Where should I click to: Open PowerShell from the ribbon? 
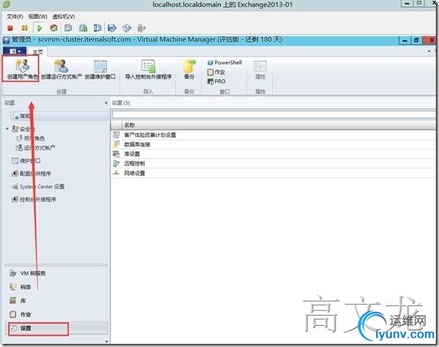click(224, 63)
